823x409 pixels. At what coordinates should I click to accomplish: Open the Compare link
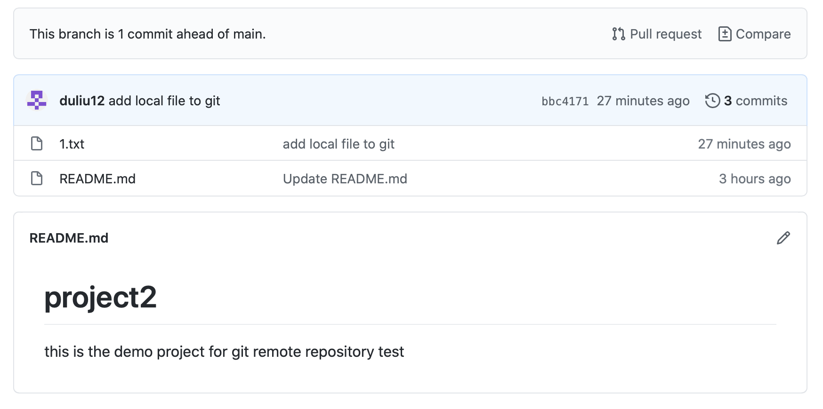pyautogui.click(x=763, y=34)
